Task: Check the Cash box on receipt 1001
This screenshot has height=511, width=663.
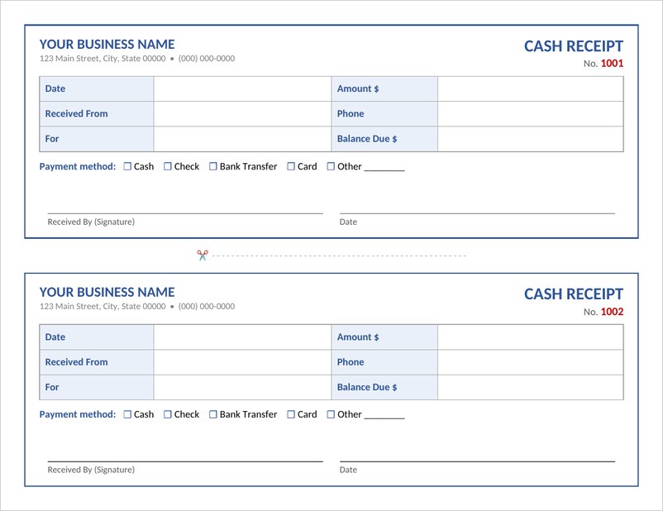Action: click(x=127, y=166)
